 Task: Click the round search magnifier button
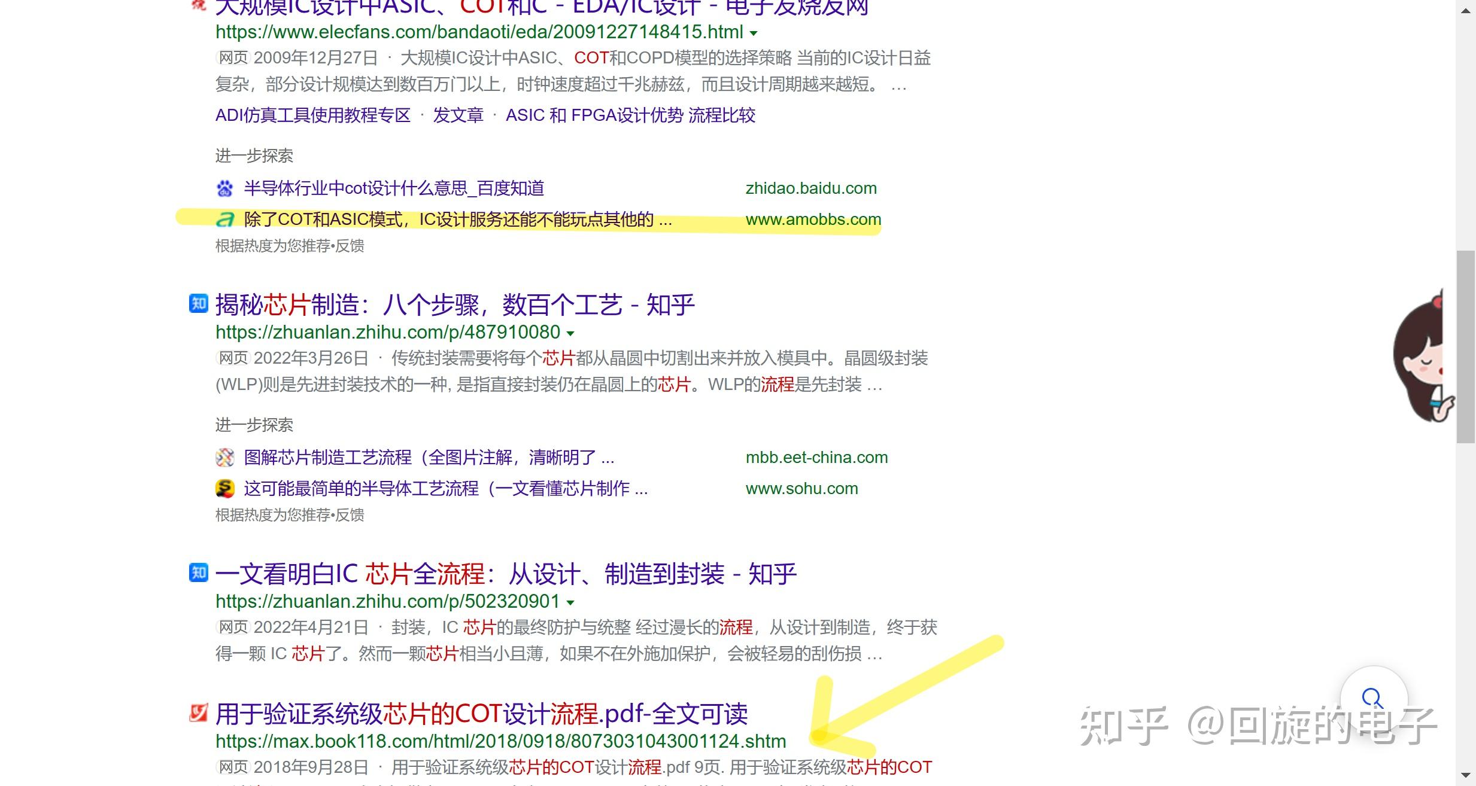[x=1372, y=697]
